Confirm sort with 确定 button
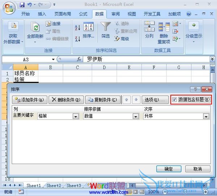The image size is (217, 196). click(x=169, y=169)
